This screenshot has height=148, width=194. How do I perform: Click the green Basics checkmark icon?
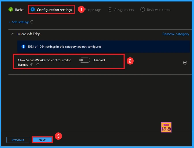click(x=11, y=9)
